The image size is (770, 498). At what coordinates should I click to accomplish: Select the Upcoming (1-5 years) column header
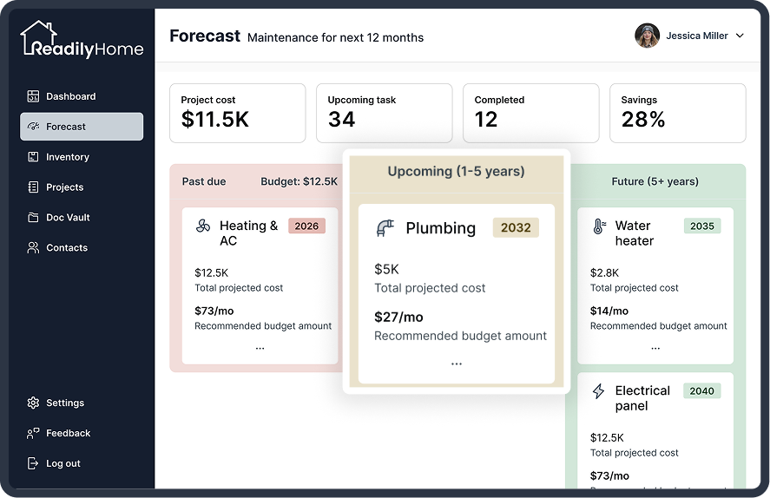click(457, 173)
